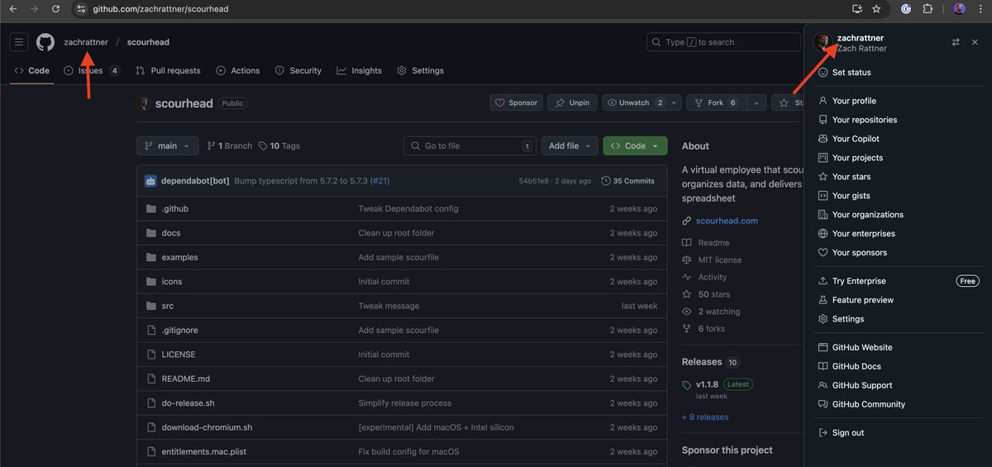The image size is (992, 467).
Task: Open the 35 Commits history
Action: pyautogui.click(x=628, y=181)
